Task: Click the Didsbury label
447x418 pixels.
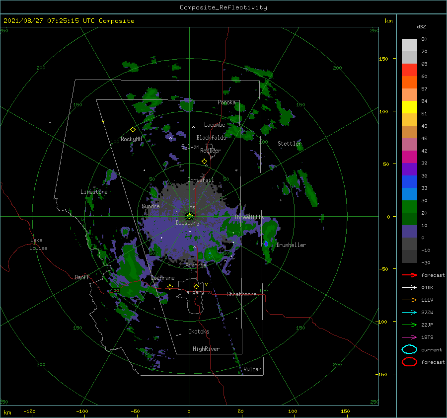Action: 188,223
